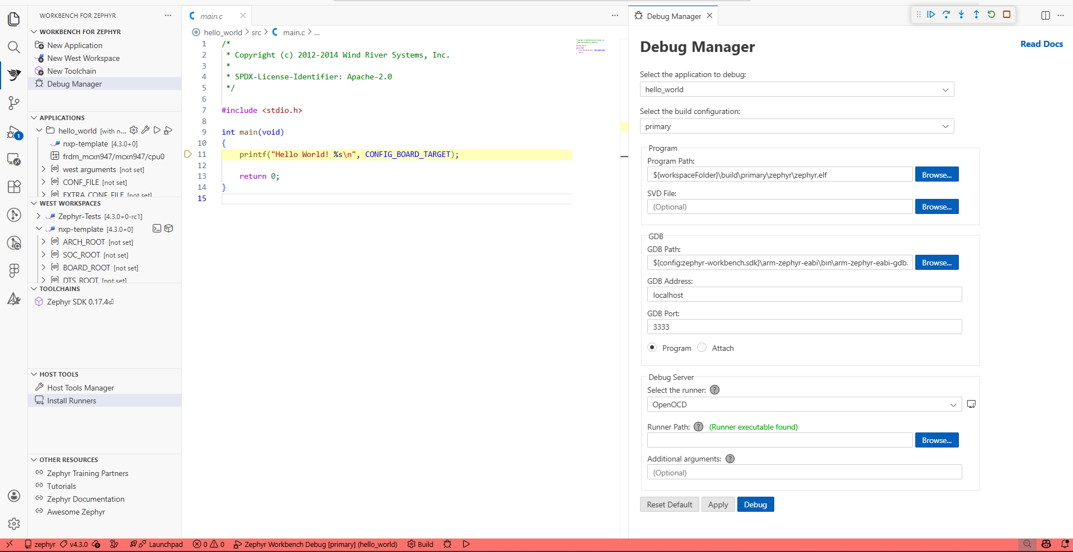Screen dimensions: 1073x552
Task: Open the Extensions view in activity bar
Action: [14, 187]
